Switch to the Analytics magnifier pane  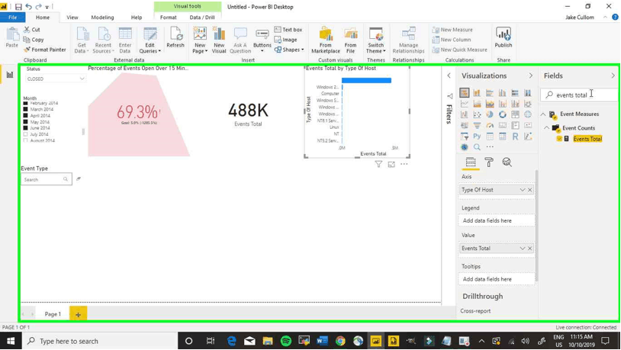[507, 162]
